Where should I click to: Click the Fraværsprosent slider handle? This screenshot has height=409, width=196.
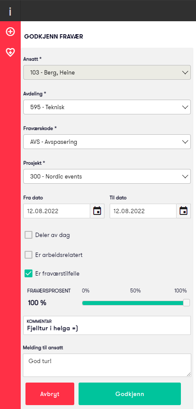tap(187, 302)
